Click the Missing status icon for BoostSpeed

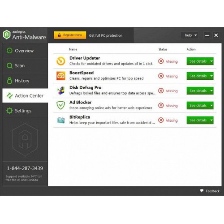[x=161, y=76]
